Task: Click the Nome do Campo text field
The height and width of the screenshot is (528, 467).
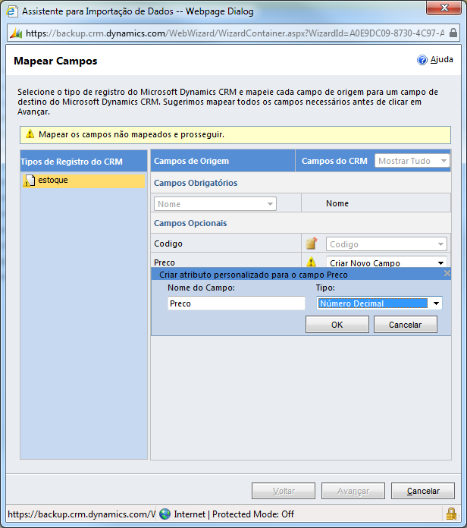Action: (236, 303)
